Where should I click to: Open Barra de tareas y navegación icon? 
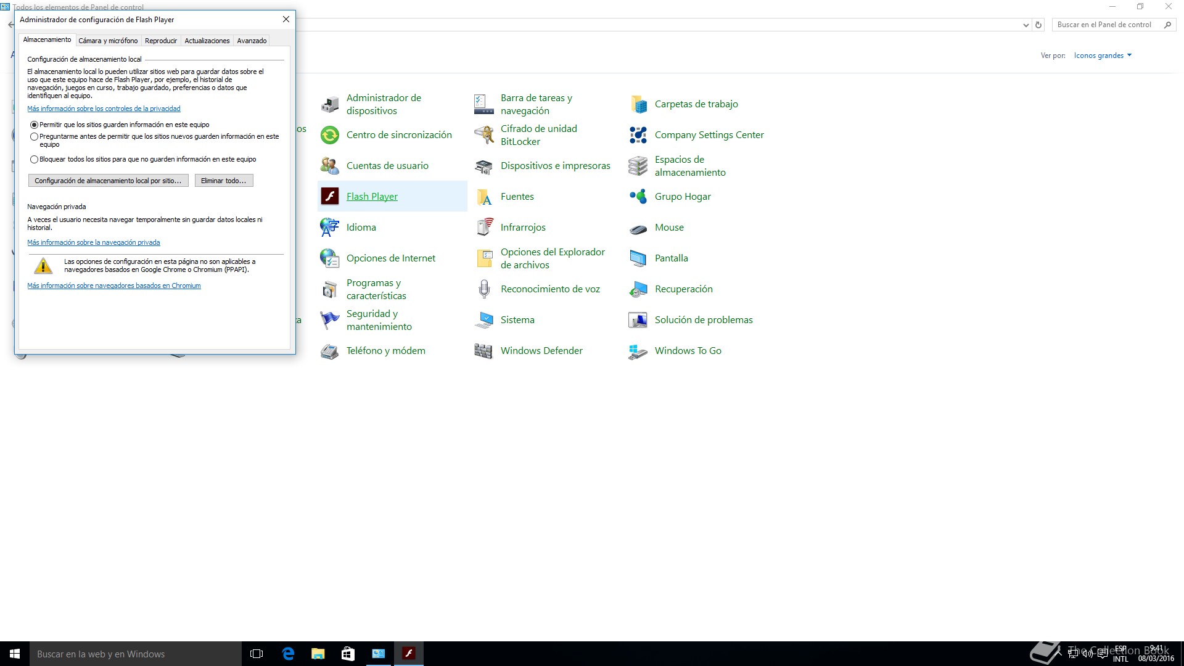pyautogui.click(x=484, y=104)
